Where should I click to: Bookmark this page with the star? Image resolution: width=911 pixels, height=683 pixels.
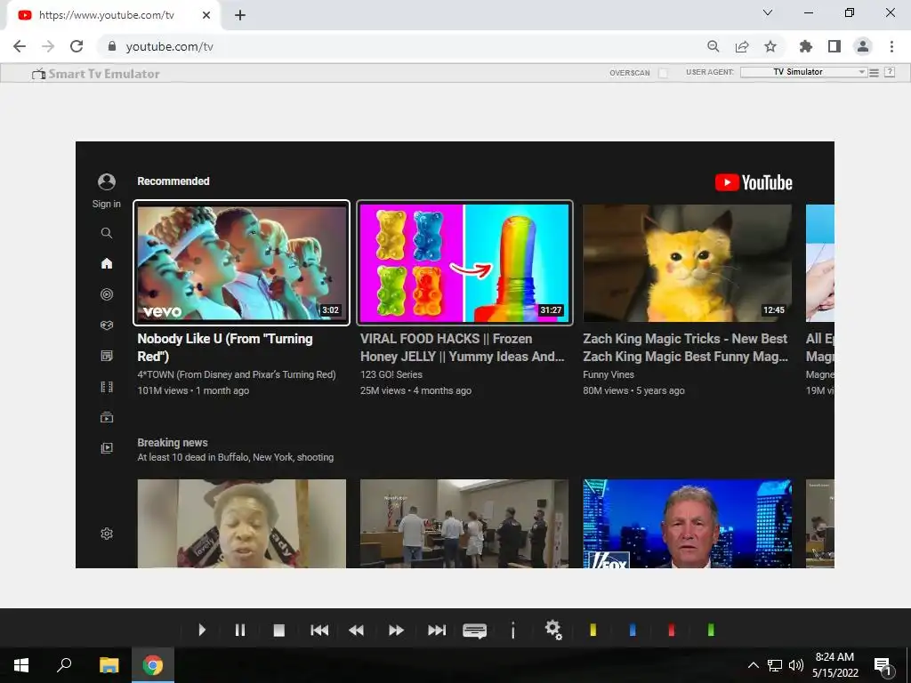point(770,46)
